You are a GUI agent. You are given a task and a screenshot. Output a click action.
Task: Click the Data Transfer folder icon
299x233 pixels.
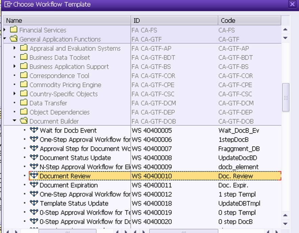click(x=24, y=103)
